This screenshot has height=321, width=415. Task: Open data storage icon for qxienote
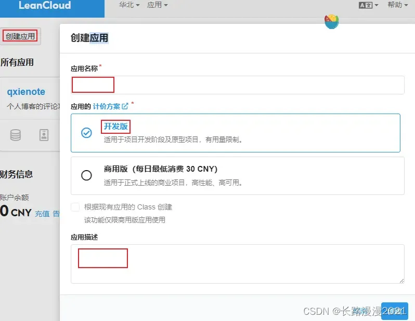point(16,135)
